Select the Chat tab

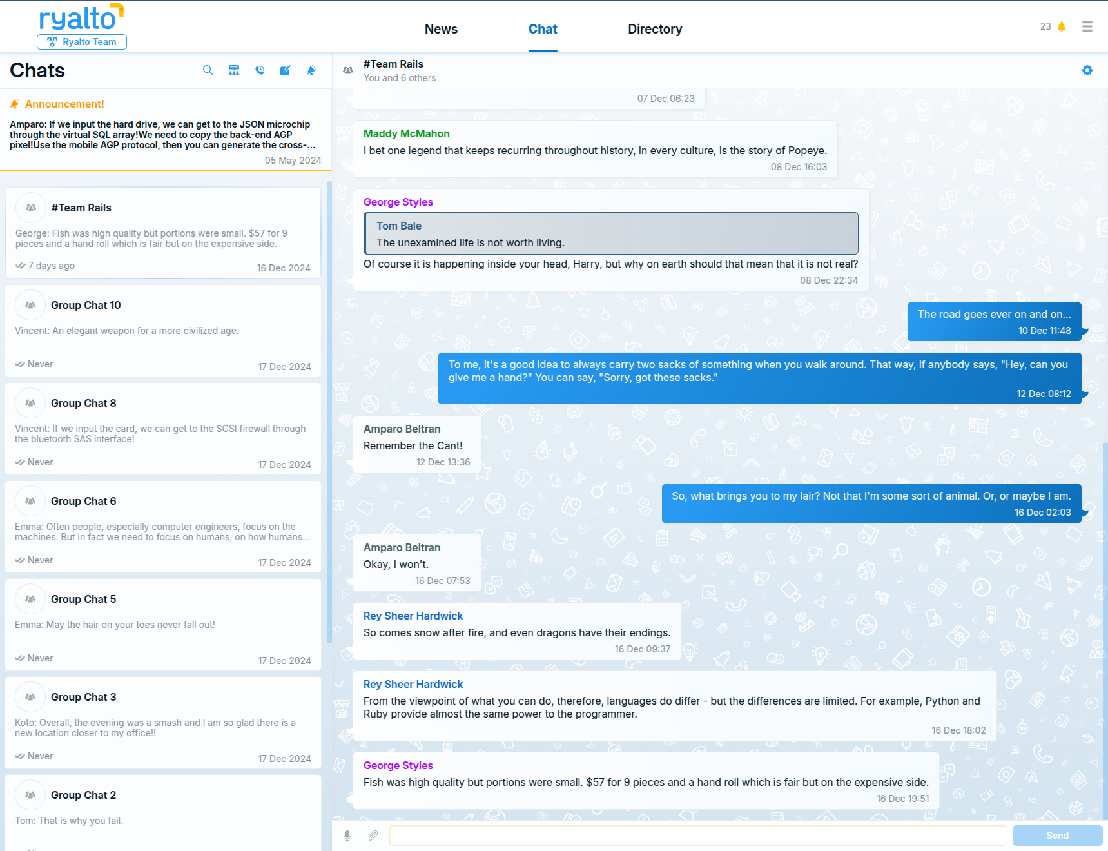pos(543,29)
